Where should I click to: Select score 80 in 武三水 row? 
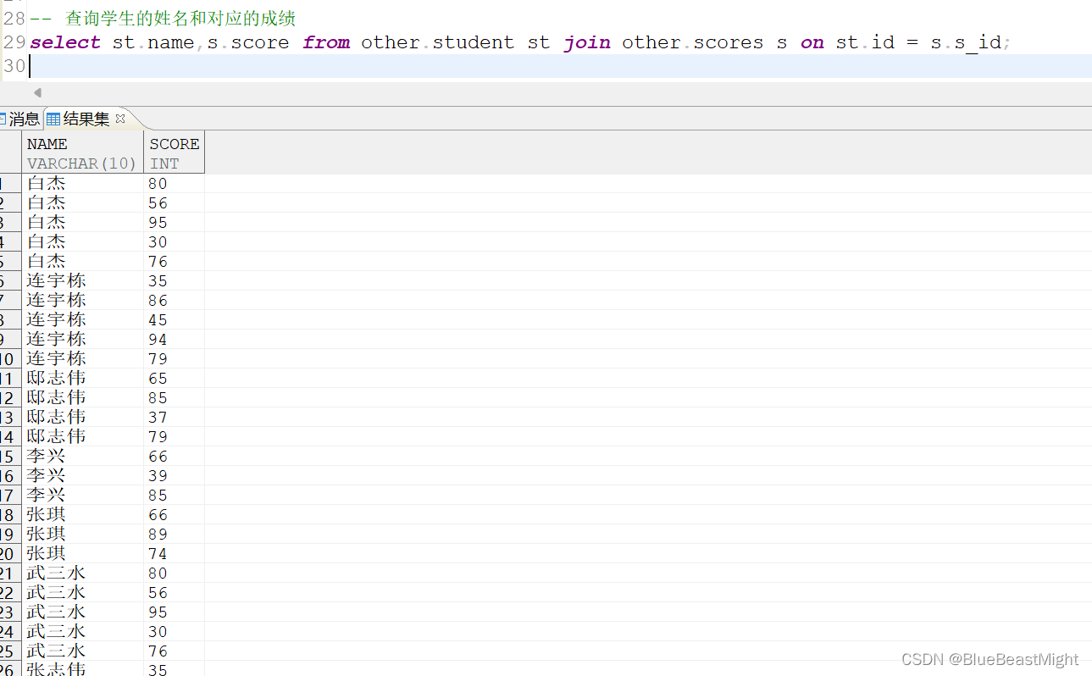(x=174, y=573)
